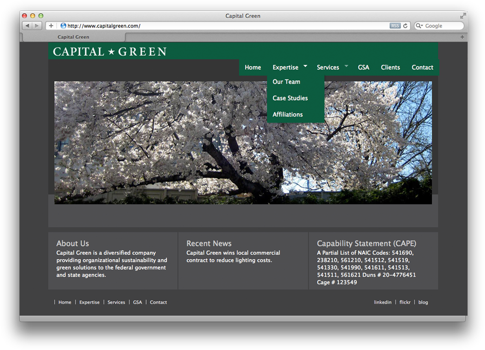Click the Recent News heading

(x=209, y=243)
